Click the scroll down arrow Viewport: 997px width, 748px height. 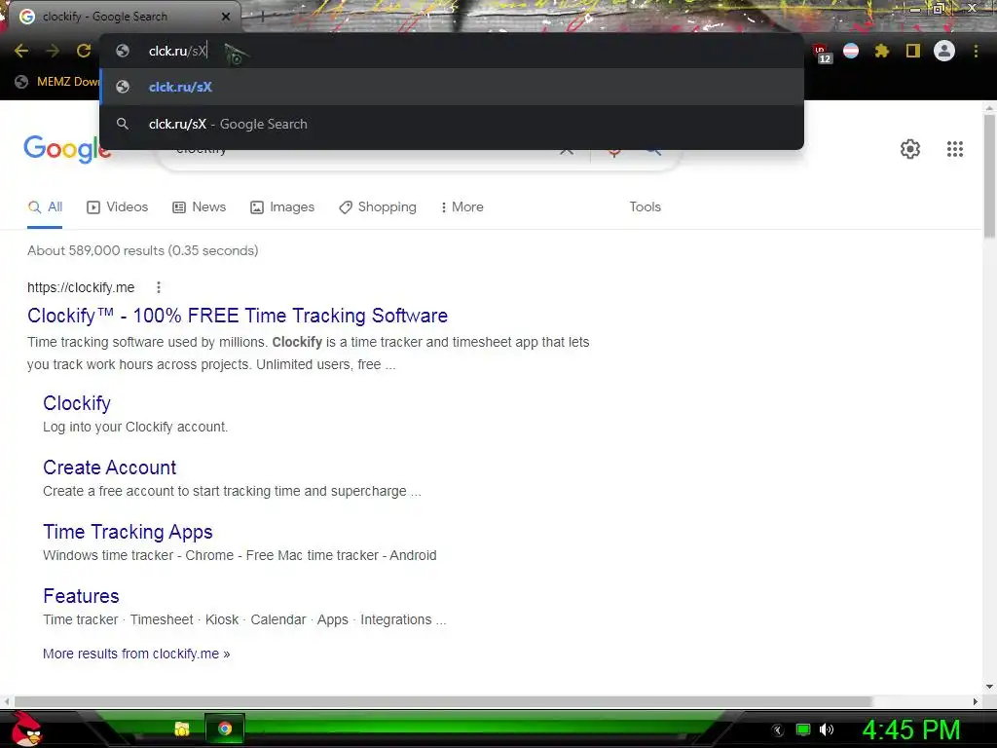tap(989, 687)
